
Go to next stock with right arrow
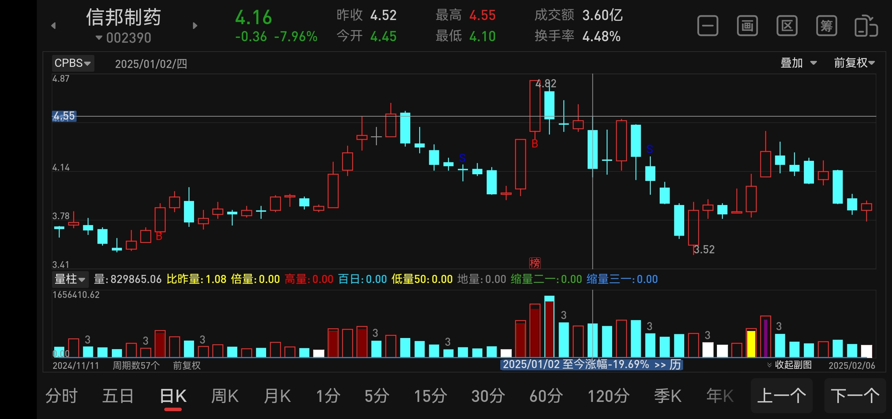coord(195,26)
